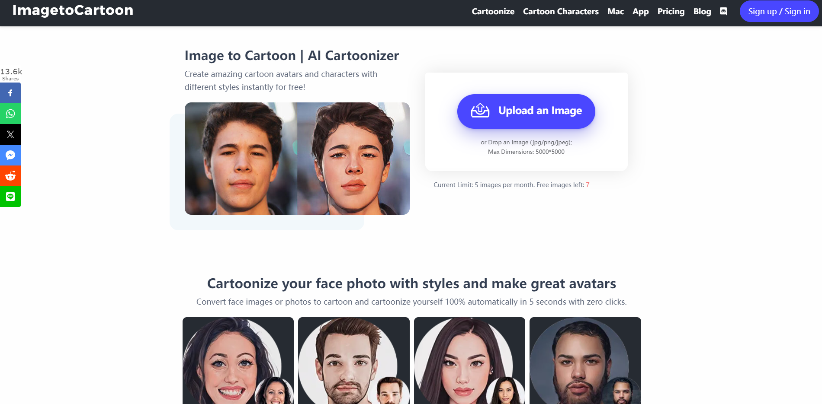Click the before/after hero face image
Viewport: 822px width, 404px height.
tap(297, 159)
